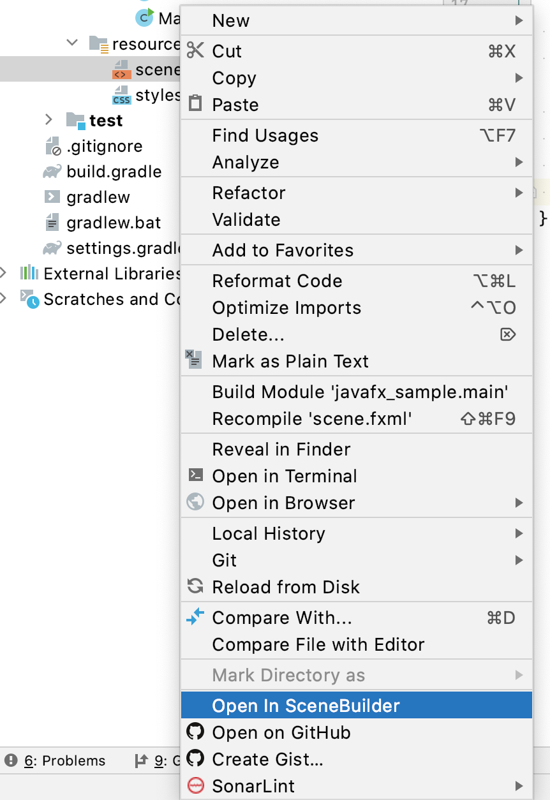This screenshot has width=550, height=800.
Task: Click the Mark as Plain Text icon
Action: coord(193,359)
